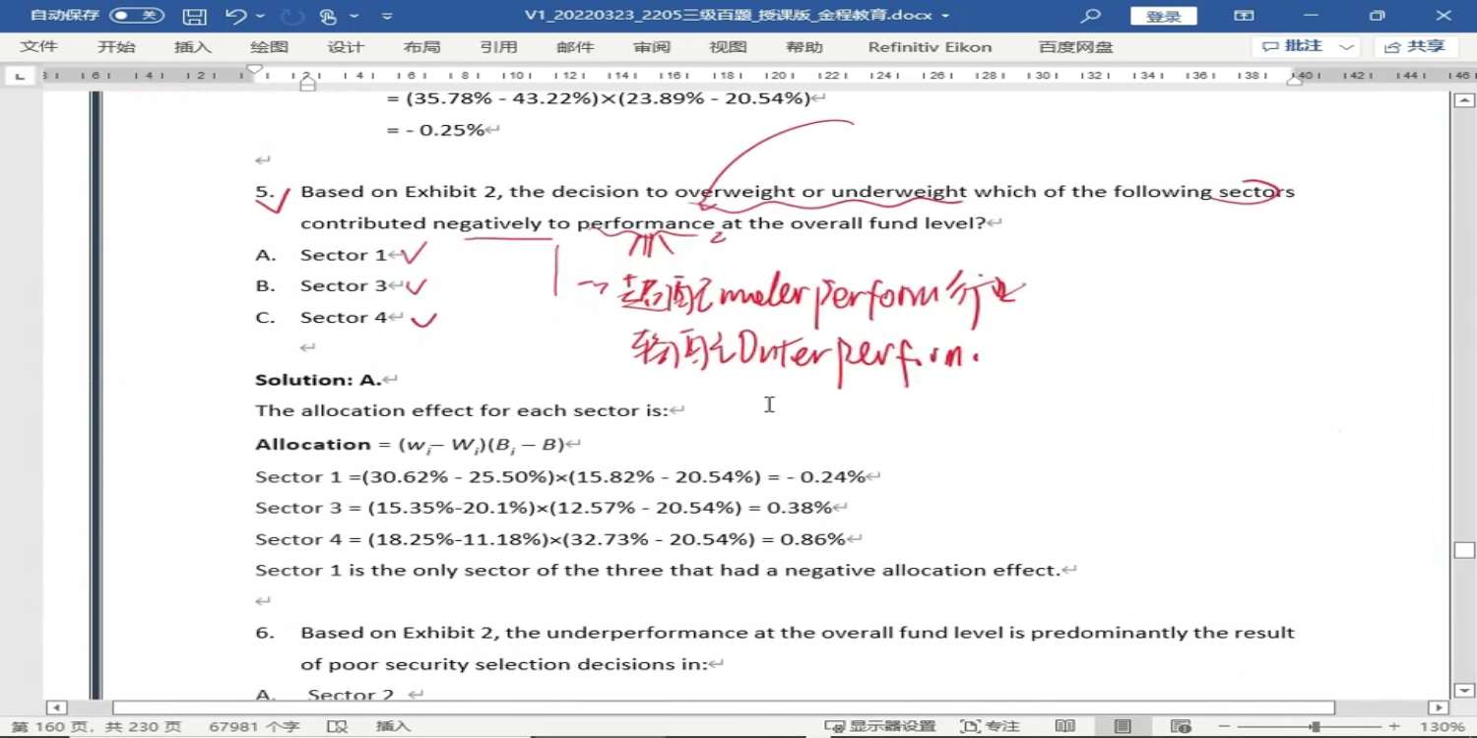Open the document title dropdown arrow
Screen dimensions: 1477x738
pos(945,16)
